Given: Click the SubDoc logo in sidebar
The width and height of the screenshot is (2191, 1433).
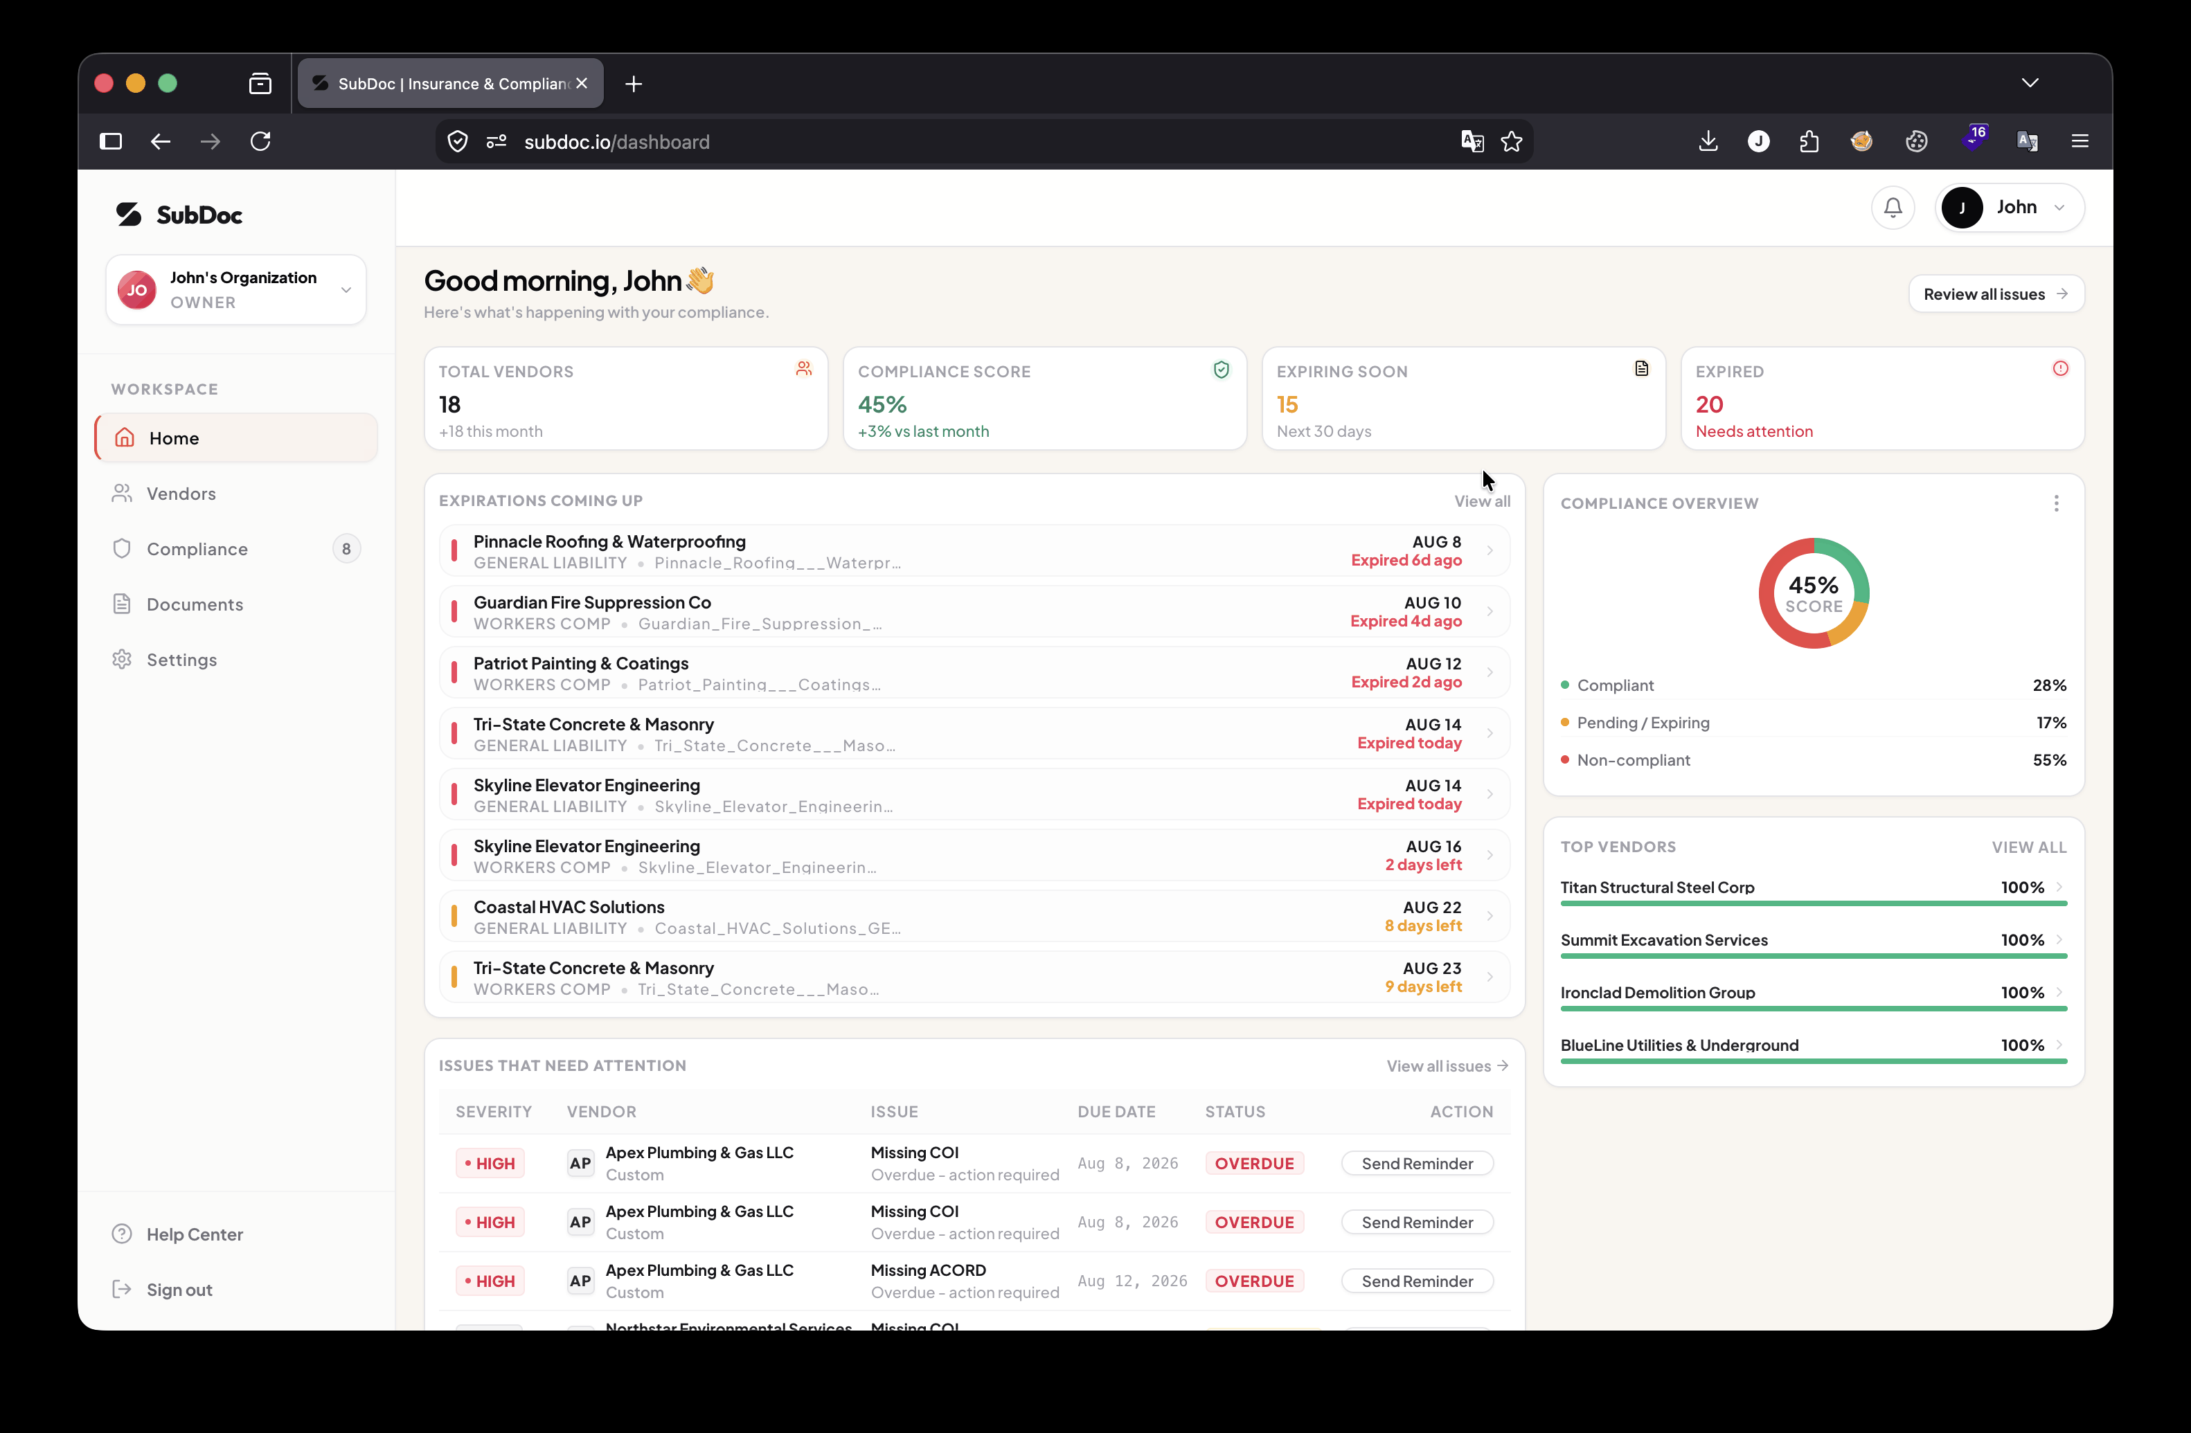Looking at the screenshot, I should [179, 215].
